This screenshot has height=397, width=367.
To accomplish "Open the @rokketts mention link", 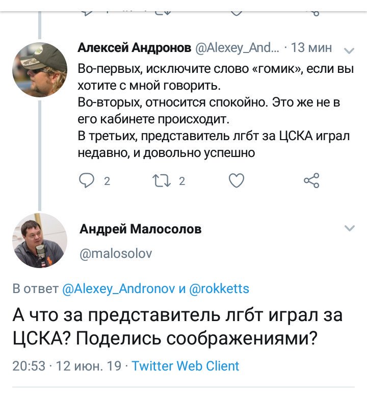I will (x=219, y=289).
